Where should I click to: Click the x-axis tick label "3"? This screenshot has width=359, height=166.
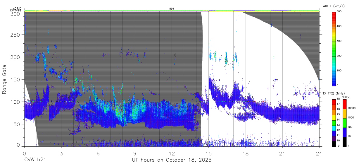pyautogui.click(x=61, y=153)
